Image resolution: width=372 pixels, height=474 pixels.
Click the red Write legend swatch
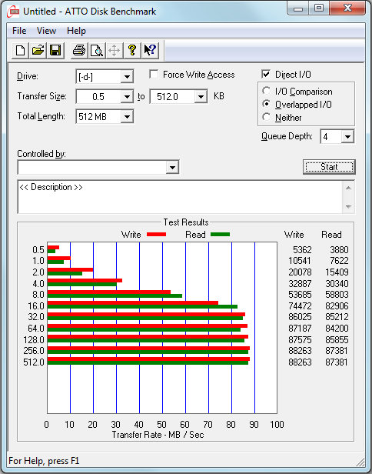click(x=157, y=234)
